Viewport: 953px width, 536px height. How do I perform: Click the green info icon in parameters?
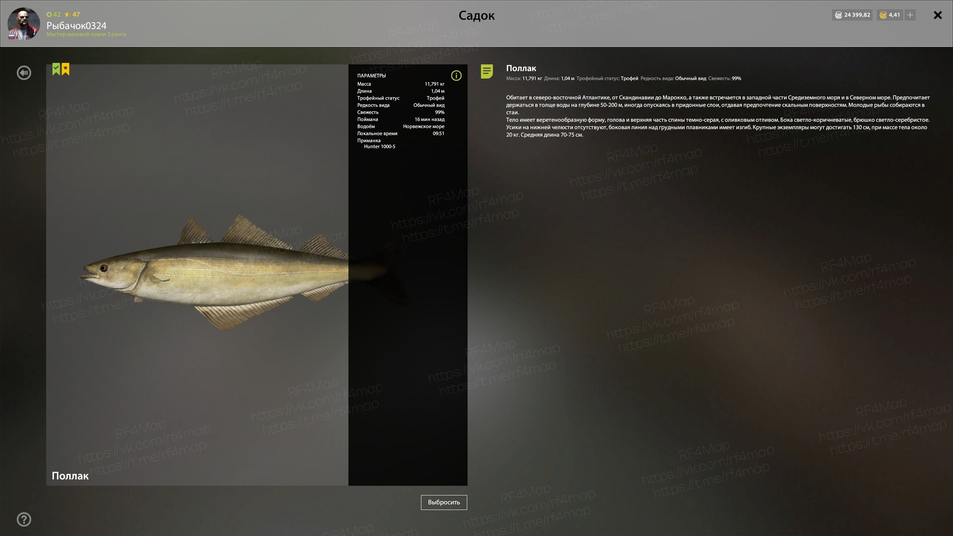[456, 76]
